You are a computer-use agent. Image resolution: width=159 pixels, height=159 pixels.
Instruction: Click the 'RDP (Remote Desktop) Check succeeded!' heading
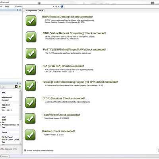pos(67,17)
